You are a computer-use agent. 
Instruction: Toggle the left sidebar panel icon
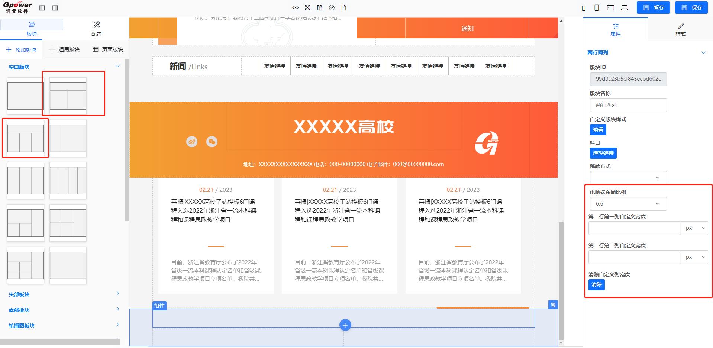(x=42, y=8)
